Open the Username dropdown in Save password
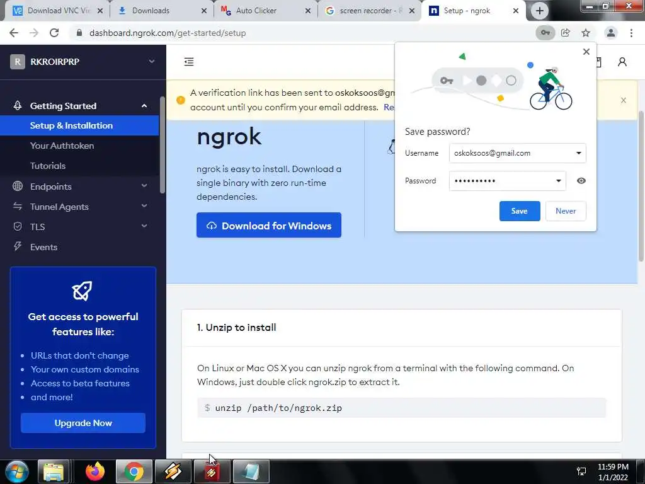 tap(579, 153)
